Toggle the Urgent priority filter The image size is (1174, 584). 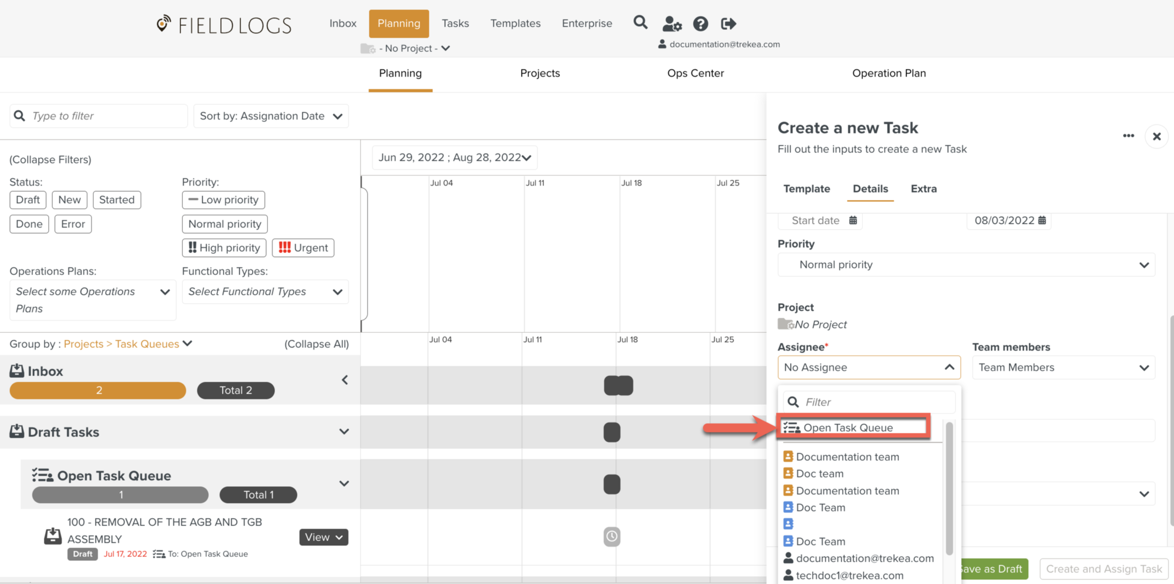coord(303,248)
